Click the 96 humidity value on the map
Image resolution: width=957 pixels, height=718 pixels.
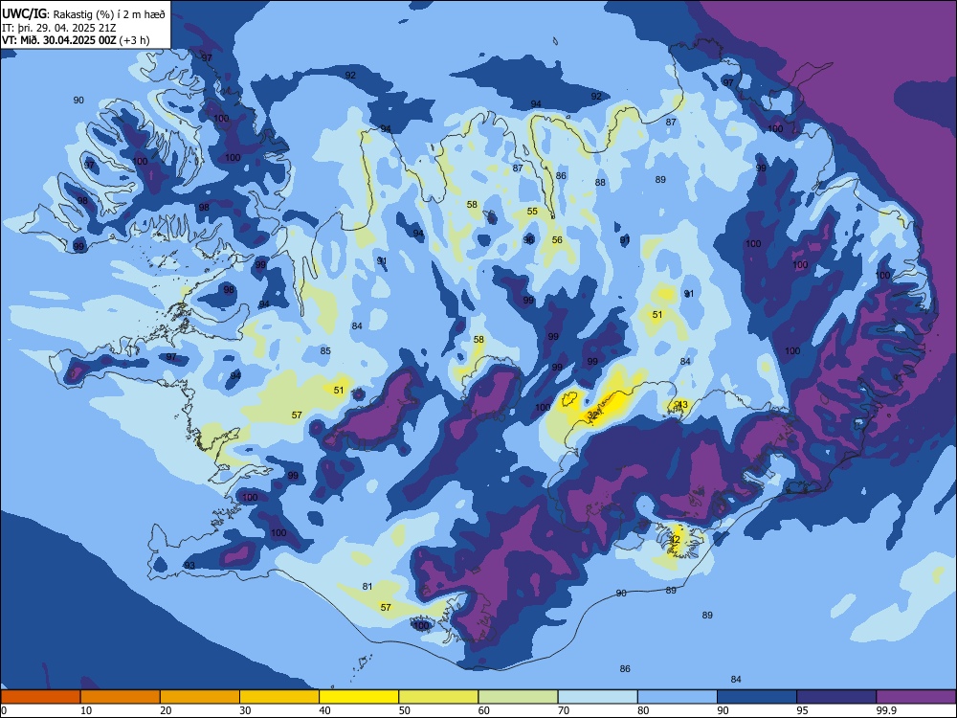tap(528, 240)
